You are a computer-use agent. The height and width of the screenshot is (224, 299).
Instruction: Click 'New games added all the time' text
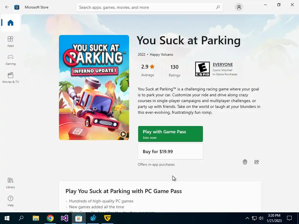(x=96, y=207)
